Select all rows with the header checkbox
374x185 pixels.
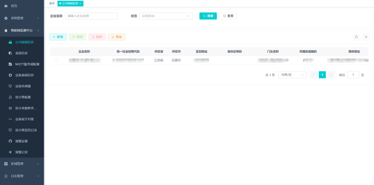coord(56,52)
